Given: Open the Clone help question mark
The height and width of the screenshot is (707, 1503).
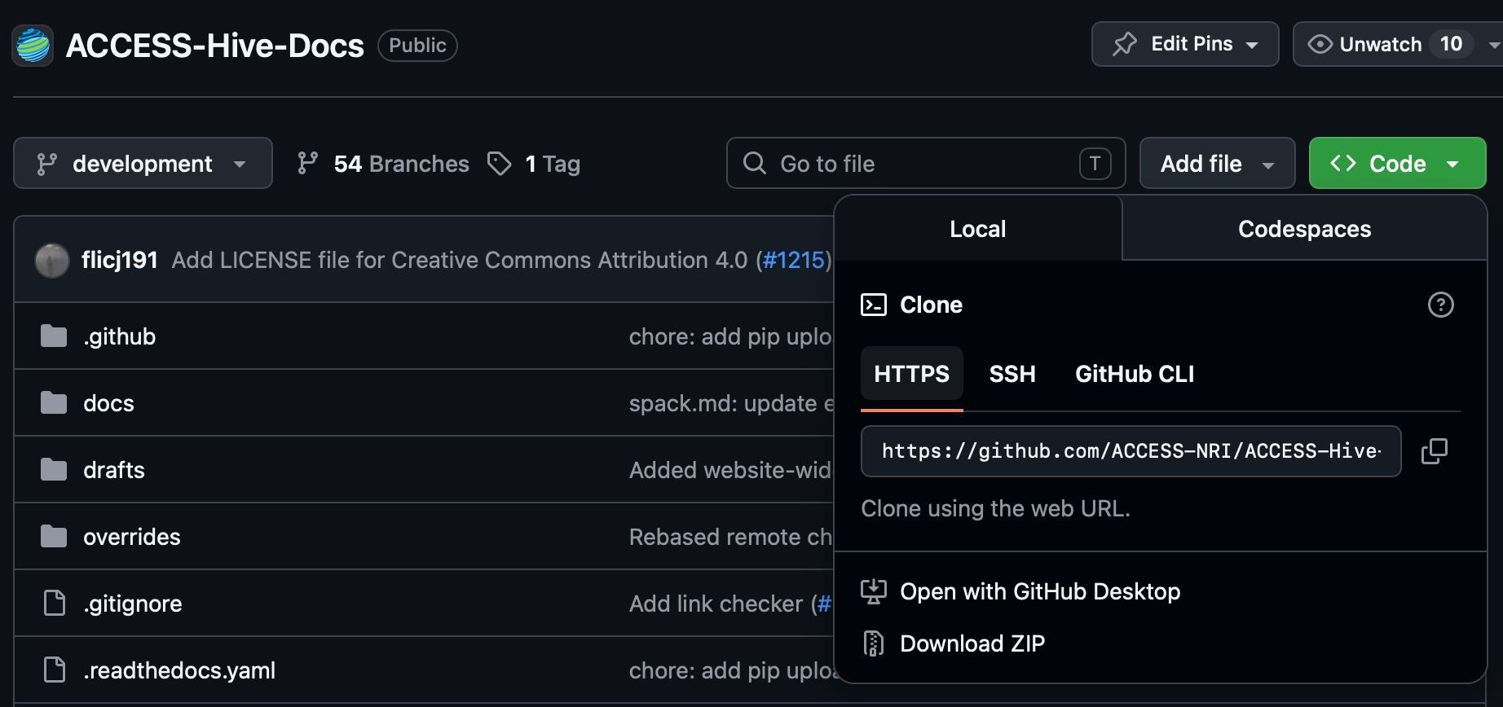Looking at the screenshot, I should (1441, 305).
